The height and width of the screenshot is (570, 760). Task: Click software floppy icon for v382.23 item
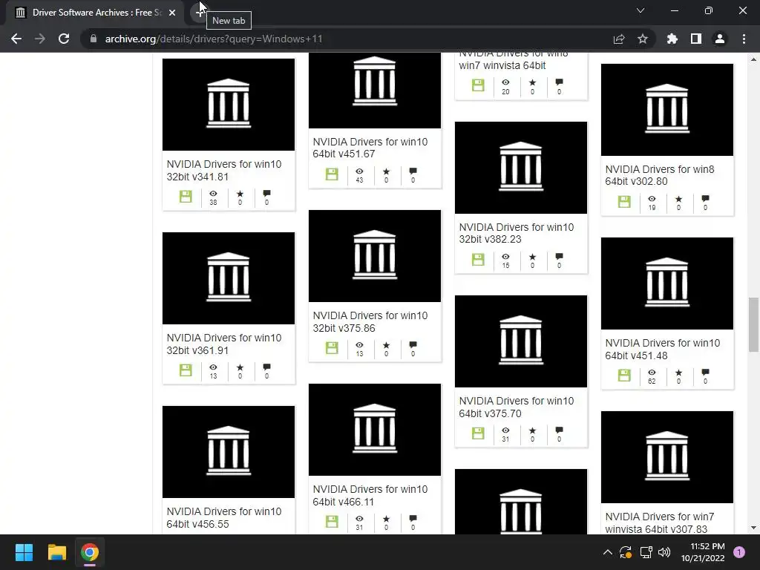click(x=478, y=259)
